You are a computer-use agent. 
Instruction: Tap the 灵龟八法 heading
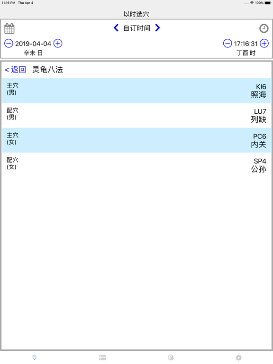coord(47,69)
